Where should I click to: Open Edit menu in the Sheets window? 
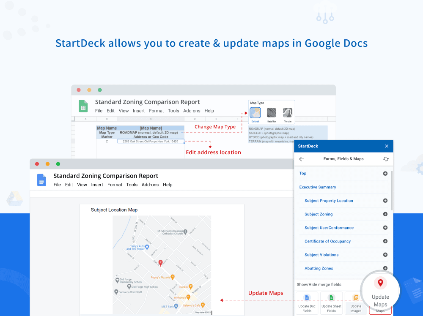tap(110, 111)
